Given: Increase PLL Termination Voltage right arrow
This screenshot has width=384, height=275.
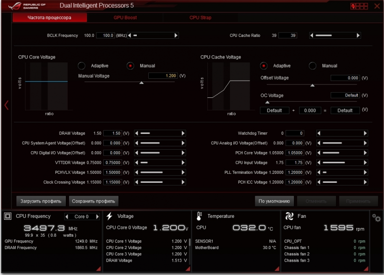Looking at the screenshot, I should pyautogui.click(x=365, y=172).
